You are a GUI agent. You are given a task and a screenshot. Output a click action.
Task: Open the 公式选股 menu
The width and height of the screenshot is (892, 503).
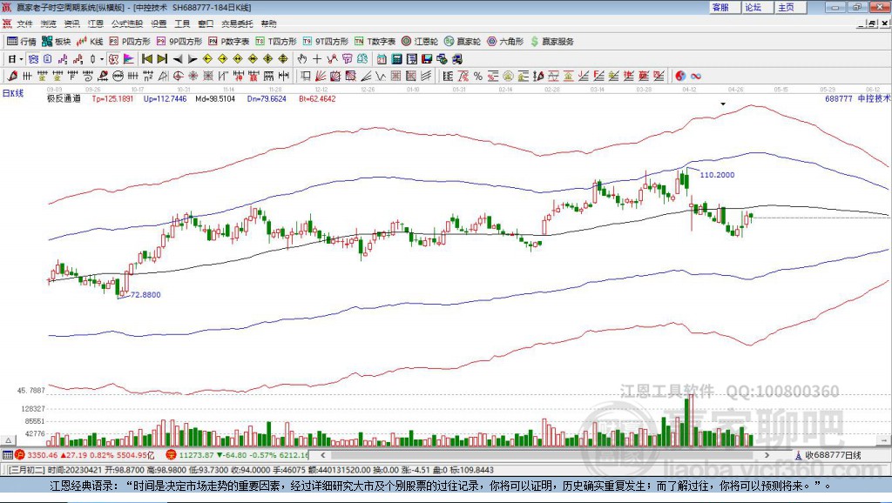coord(127,23)
